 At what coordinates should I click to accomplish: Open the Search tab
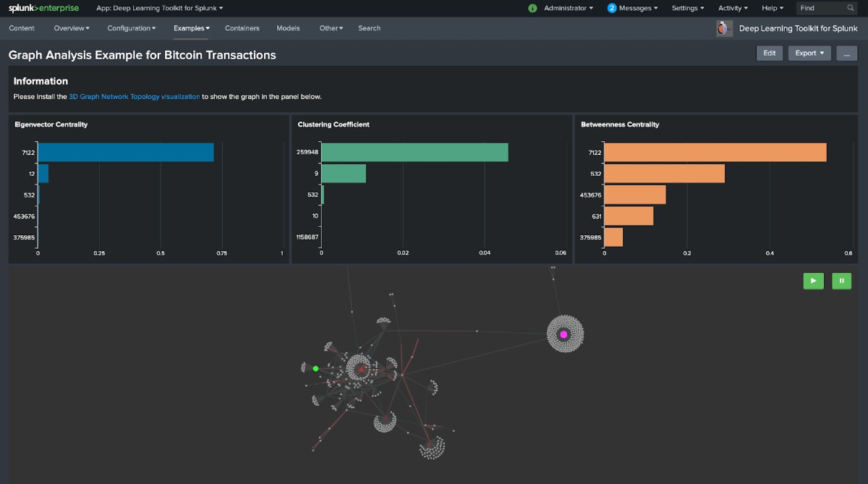[369, 28]
